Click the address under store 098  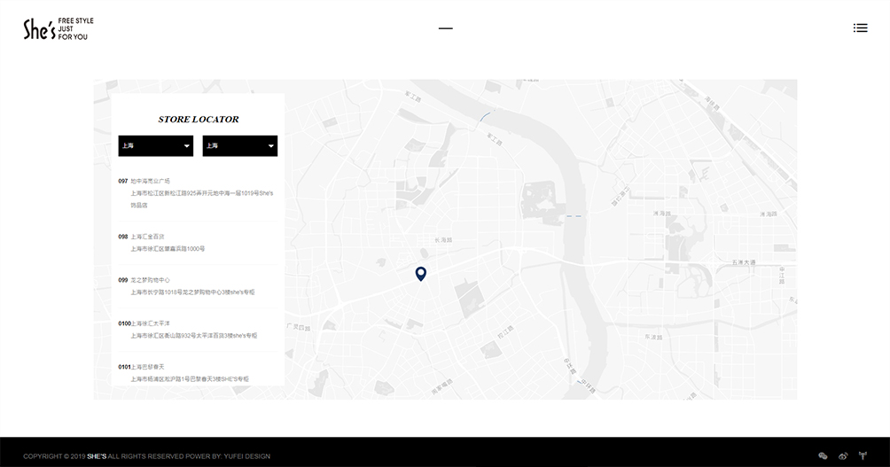[168, 249]
